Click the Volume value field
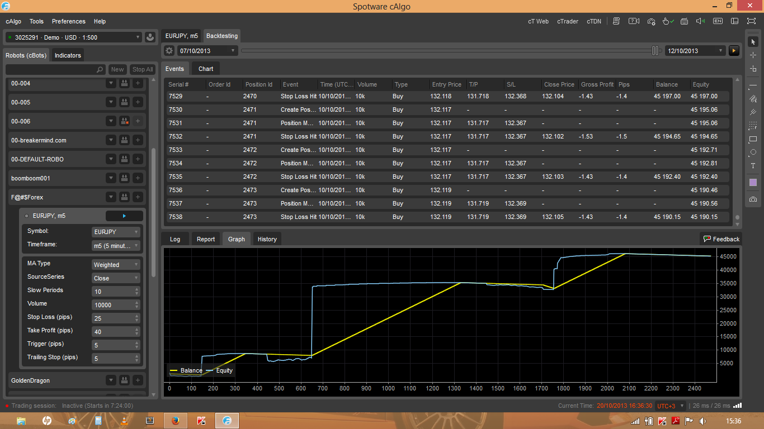Screen dimensions: 764x429 click(x=116, y=305)
